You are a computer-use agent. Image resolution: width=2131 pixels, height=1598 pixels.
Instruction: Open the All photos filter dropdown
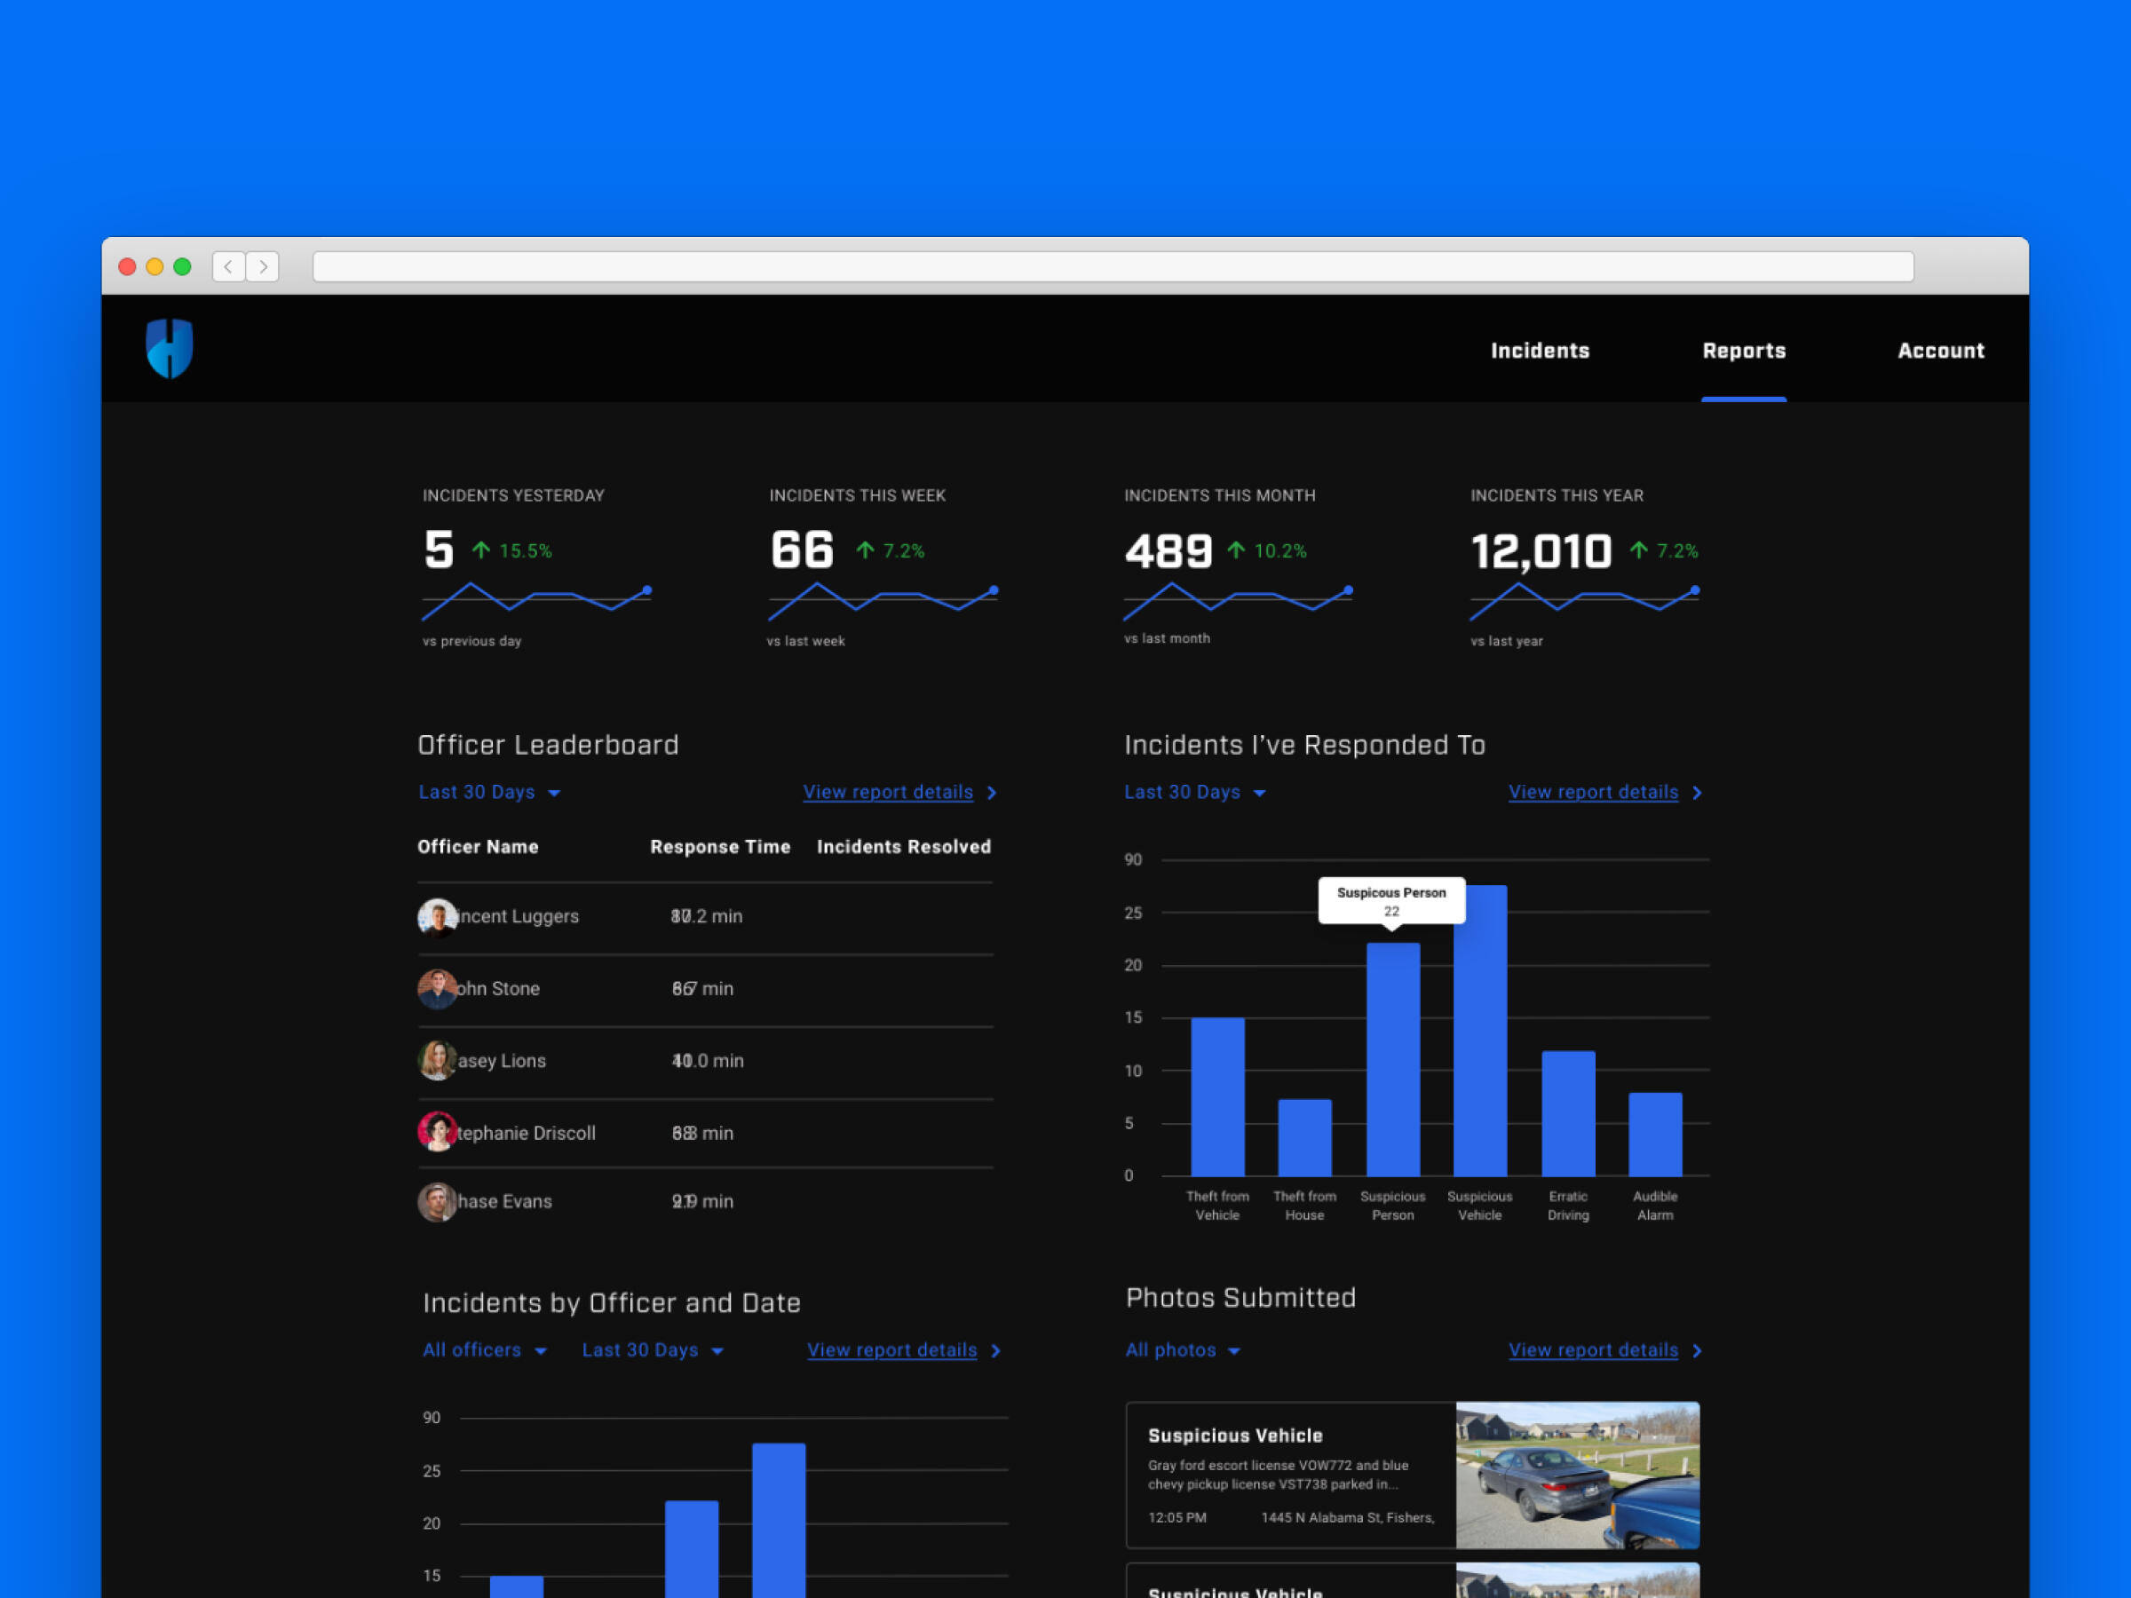coord(1182,1350)
